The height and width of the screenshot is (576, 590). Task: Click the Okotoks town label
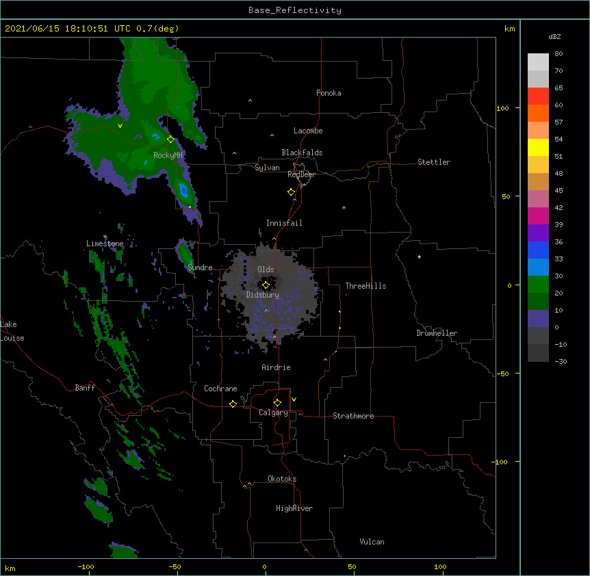[x=282, y=479]
